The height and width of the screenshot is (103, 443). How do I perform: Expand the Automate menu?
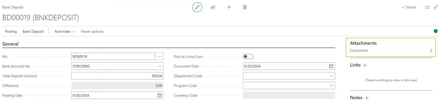click(64, 31)
